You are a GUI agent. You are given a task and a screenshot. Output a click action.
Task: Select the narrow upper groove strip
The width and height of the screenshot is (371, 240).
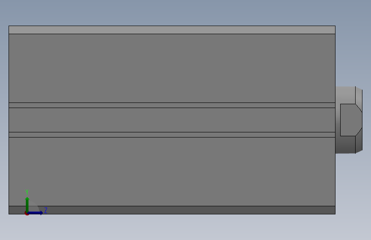pos(172,105)
